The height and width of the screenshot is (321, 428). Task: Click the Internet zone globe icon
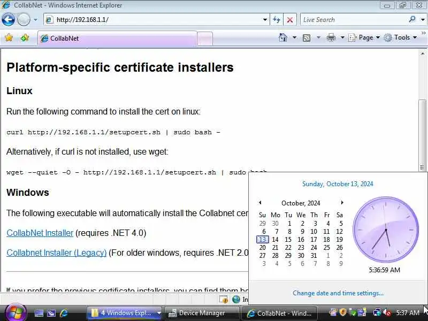pos(236,300)
